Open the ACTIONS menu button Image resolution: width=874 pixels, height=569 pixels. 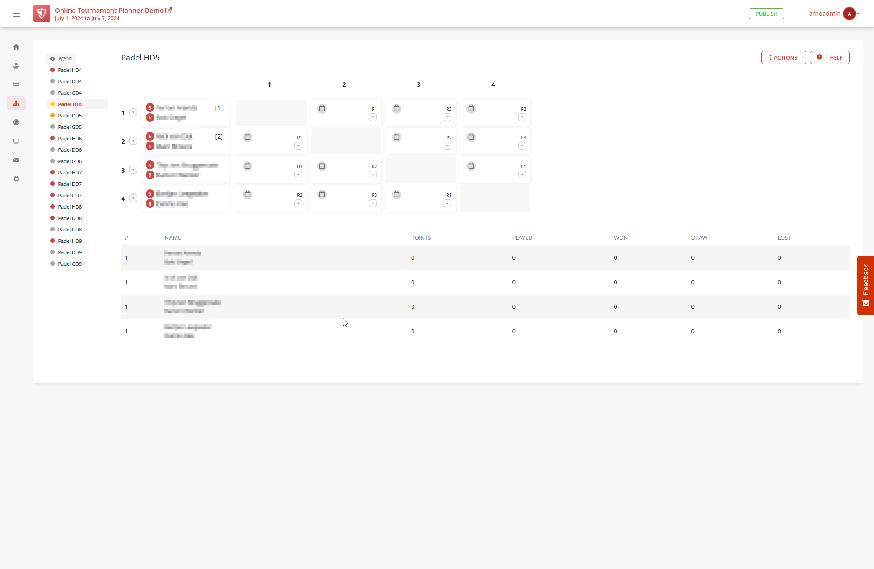point(783,57)
